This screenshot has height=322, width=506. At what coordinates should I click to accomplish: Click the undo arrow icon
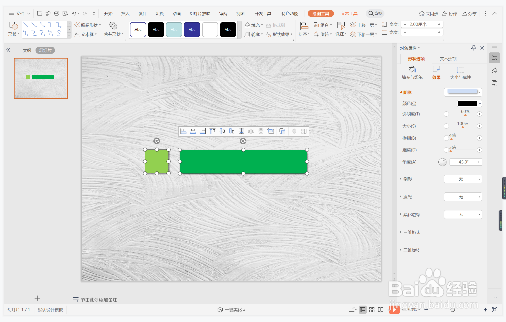pyautogui.click(x=74, y=13)
